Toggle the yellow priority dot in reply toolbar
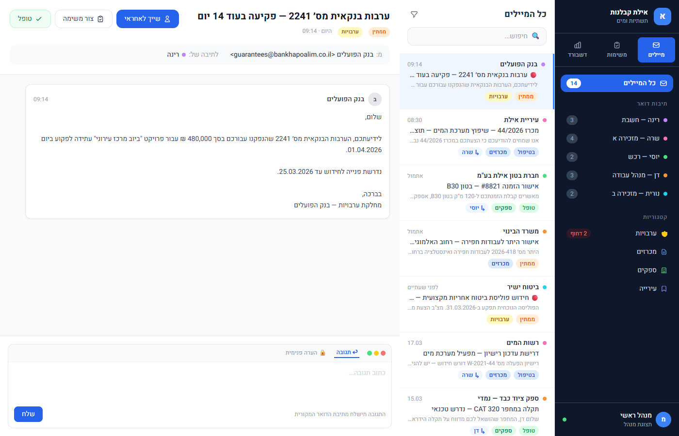Screen dimensions: 679x436 pyautogui.click(x=376, y=353)
